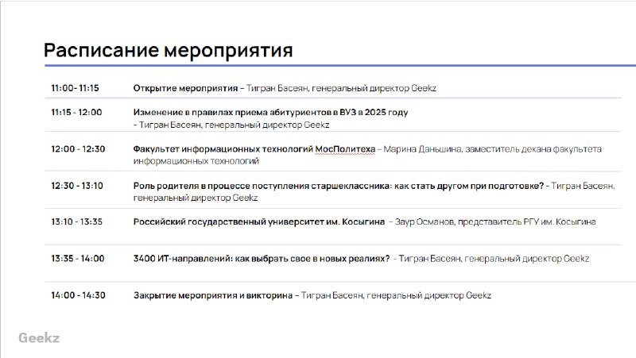Click the speaker name 'Заур Османов'
The width and height of the screenshot is (636, 358).
tap(425, 222)
